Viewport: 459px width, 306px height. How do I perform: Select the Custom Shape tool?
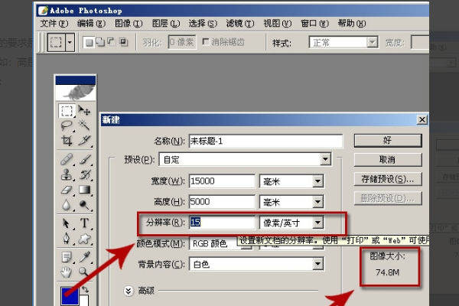84,239
